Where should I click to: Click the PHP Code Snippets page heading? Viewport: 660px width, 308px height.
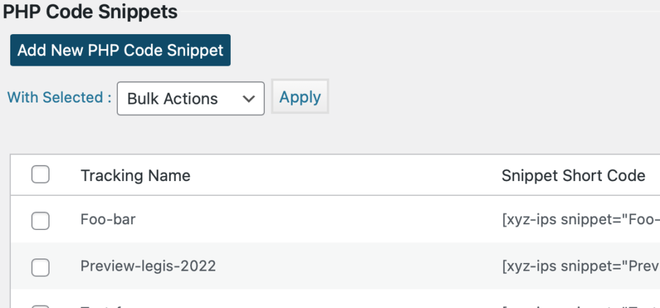[90, 12]
